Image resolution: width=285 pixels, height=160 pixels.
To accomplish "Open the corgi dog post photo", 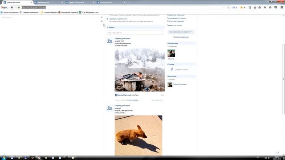I will [x=138, y=136].
